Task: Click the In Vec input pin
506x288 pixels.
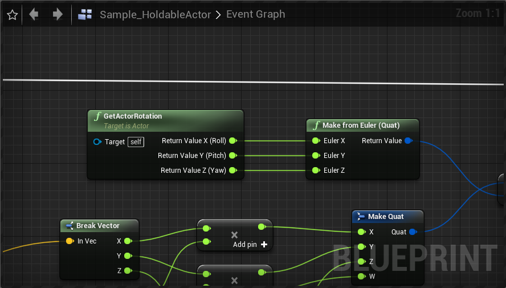Action: coord(70,241)
